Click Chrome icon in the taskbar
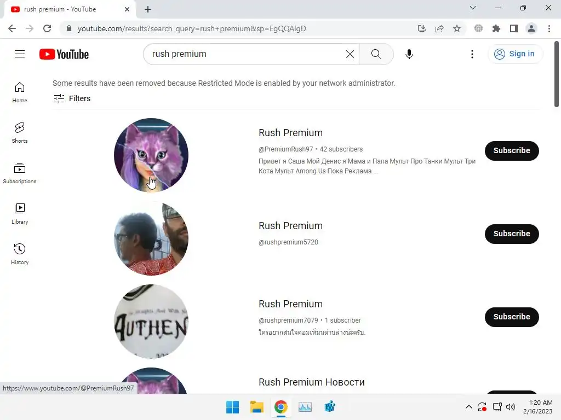561x420 pixels. 281,407
